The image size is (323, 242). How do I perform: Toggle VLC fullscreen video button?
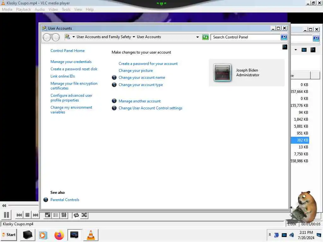click(48, 215)
